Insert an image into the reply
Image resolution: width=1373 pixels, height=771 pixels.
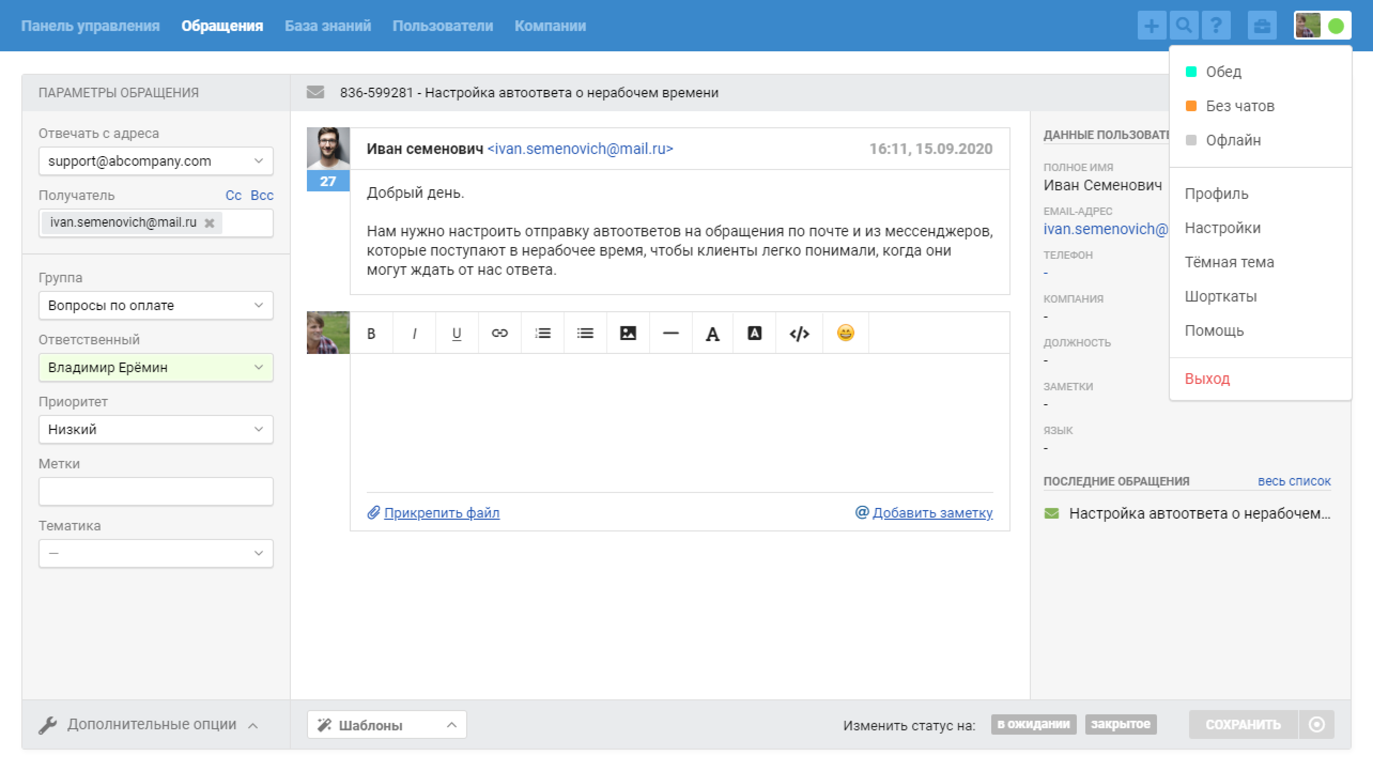coord(628,333)
